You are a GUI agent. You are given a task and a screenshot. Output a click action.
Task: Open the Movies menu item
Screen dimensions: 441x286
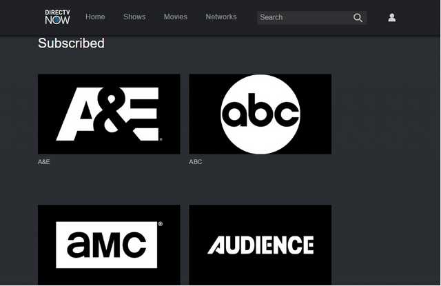176,17
